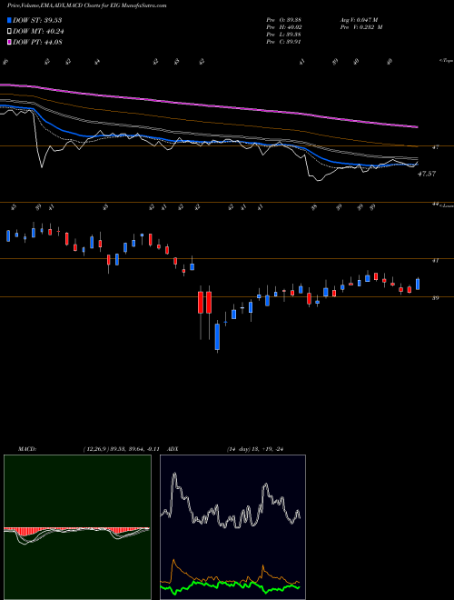This screenshot has height=600, width=454.
Task: Click the chart title for EIG MunafaSutra.com
Action: pyautogui.click(x=87, y=5)
